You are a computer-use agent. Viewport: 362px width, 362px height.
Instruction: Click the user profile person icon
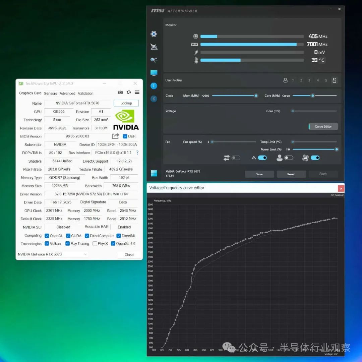pyautogui.click(x=285, y=80)
